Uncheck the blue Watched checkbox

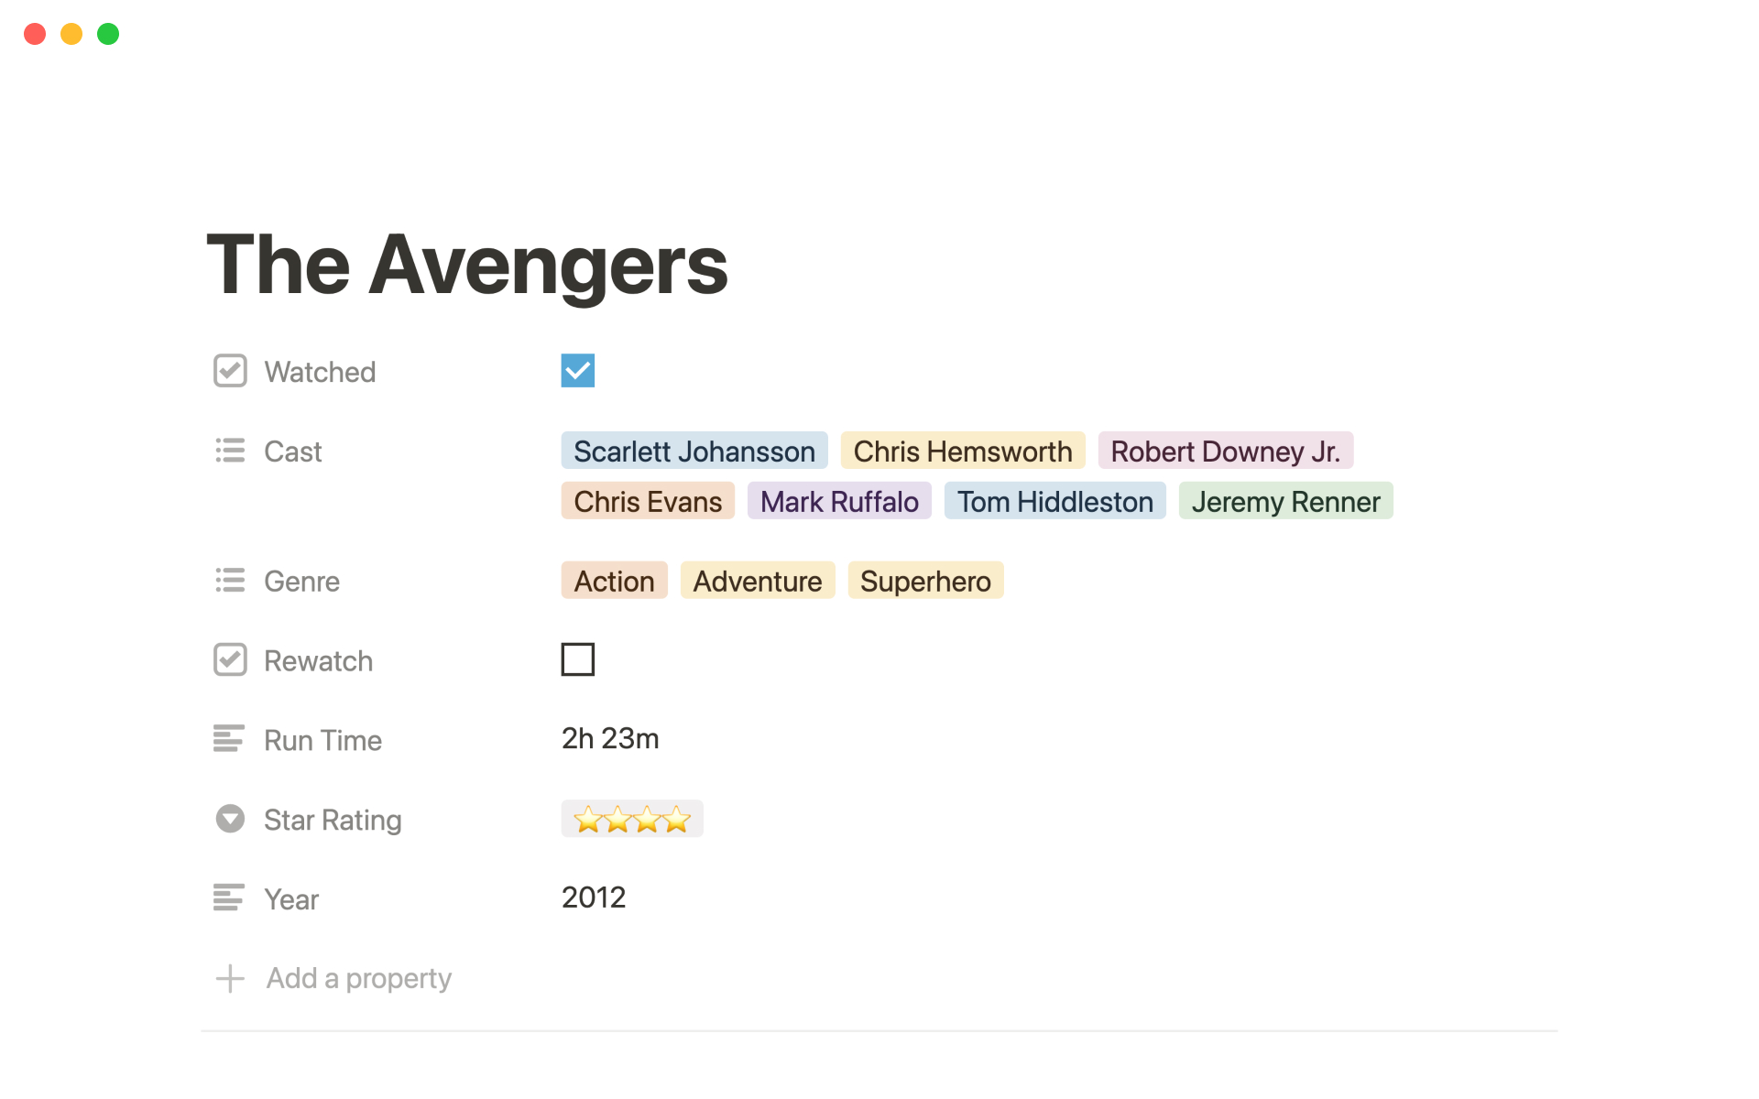click(577, 371)
